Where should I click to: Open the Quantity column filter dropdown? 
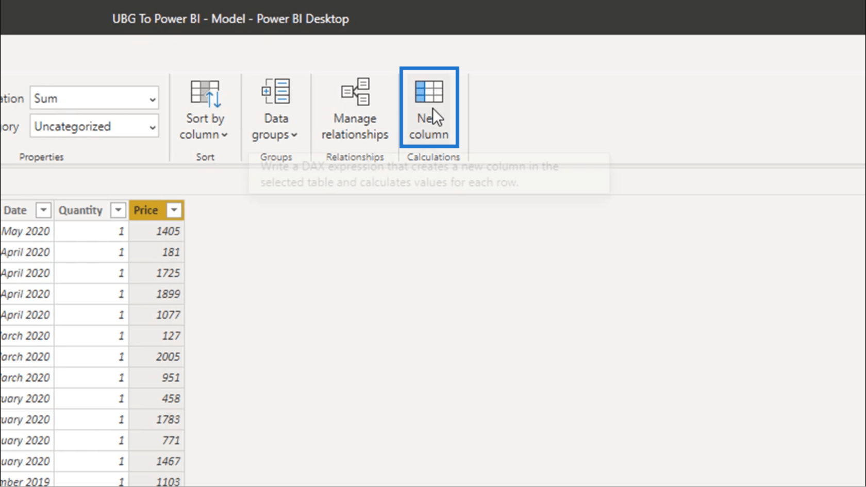(x=118, y=210)
